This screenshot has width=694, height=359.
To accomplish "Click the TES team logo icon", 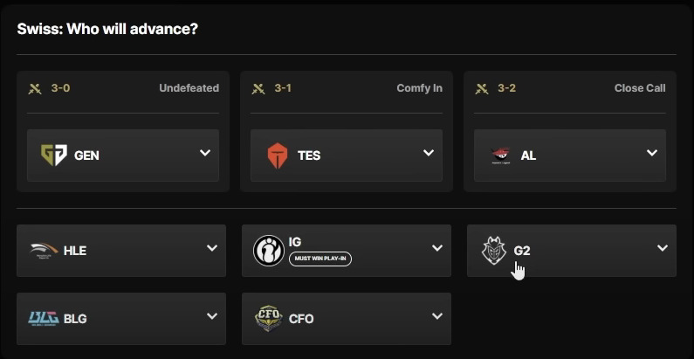I will point(278,155).
